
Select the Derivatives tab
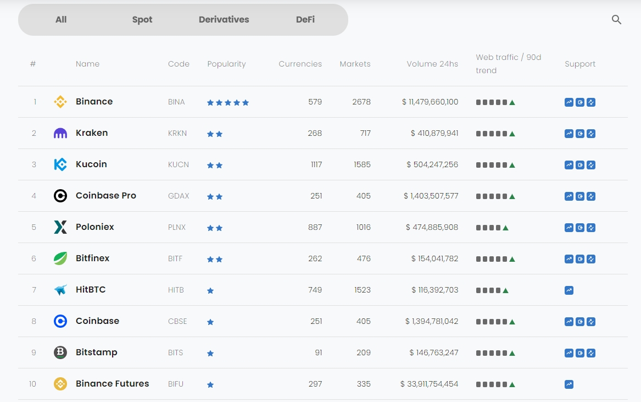pyautogui.click(x=224, y=20)
